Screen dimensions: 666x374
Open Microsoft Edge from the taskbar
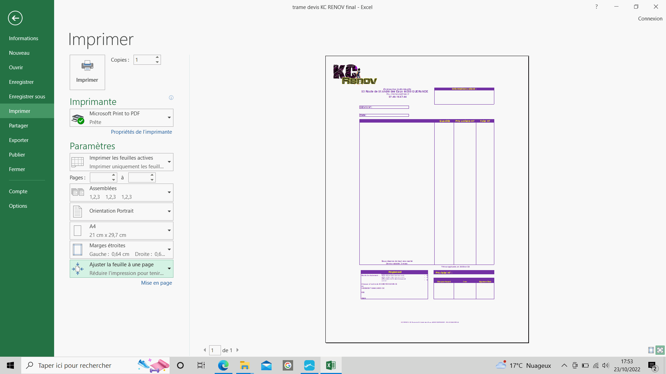pos(223,365)
